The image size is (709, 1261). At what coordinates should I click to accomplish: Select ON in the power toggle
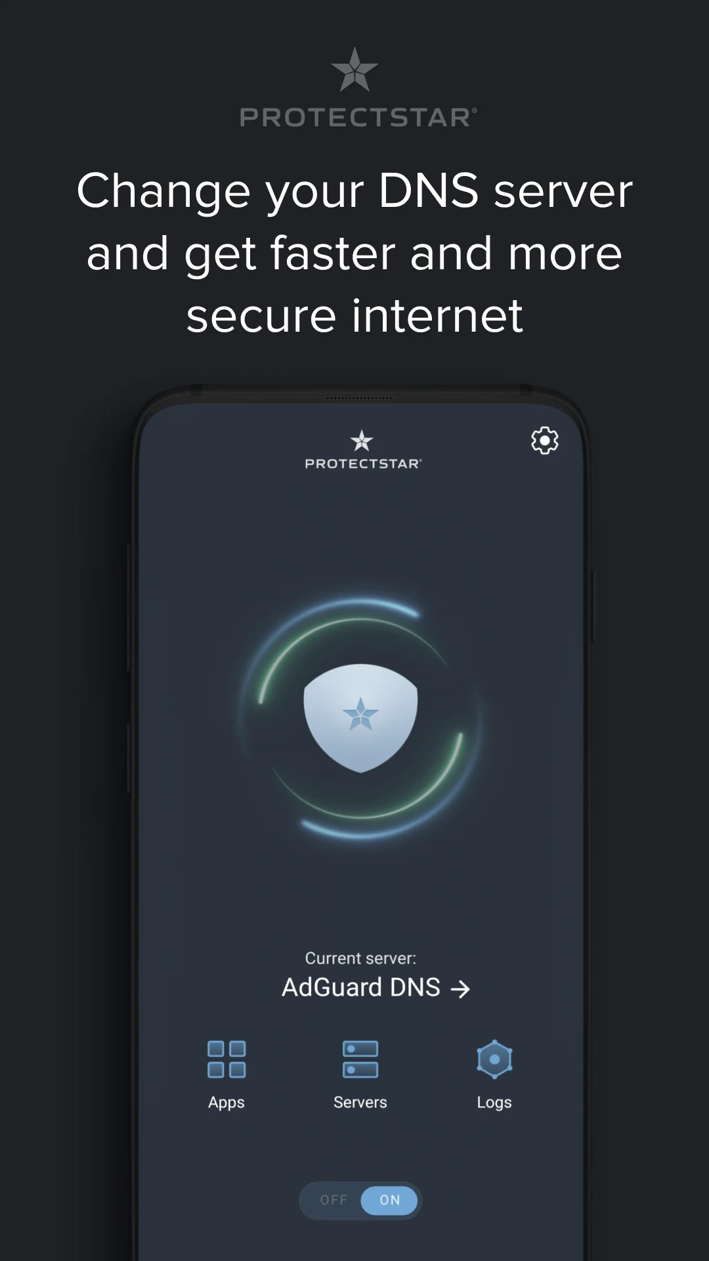click(x=390, y=1200)
